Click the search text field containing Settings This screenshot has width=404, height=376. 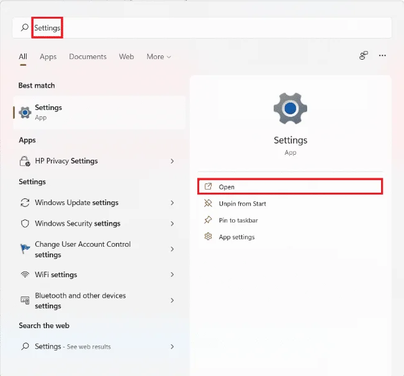click(202, 28)
